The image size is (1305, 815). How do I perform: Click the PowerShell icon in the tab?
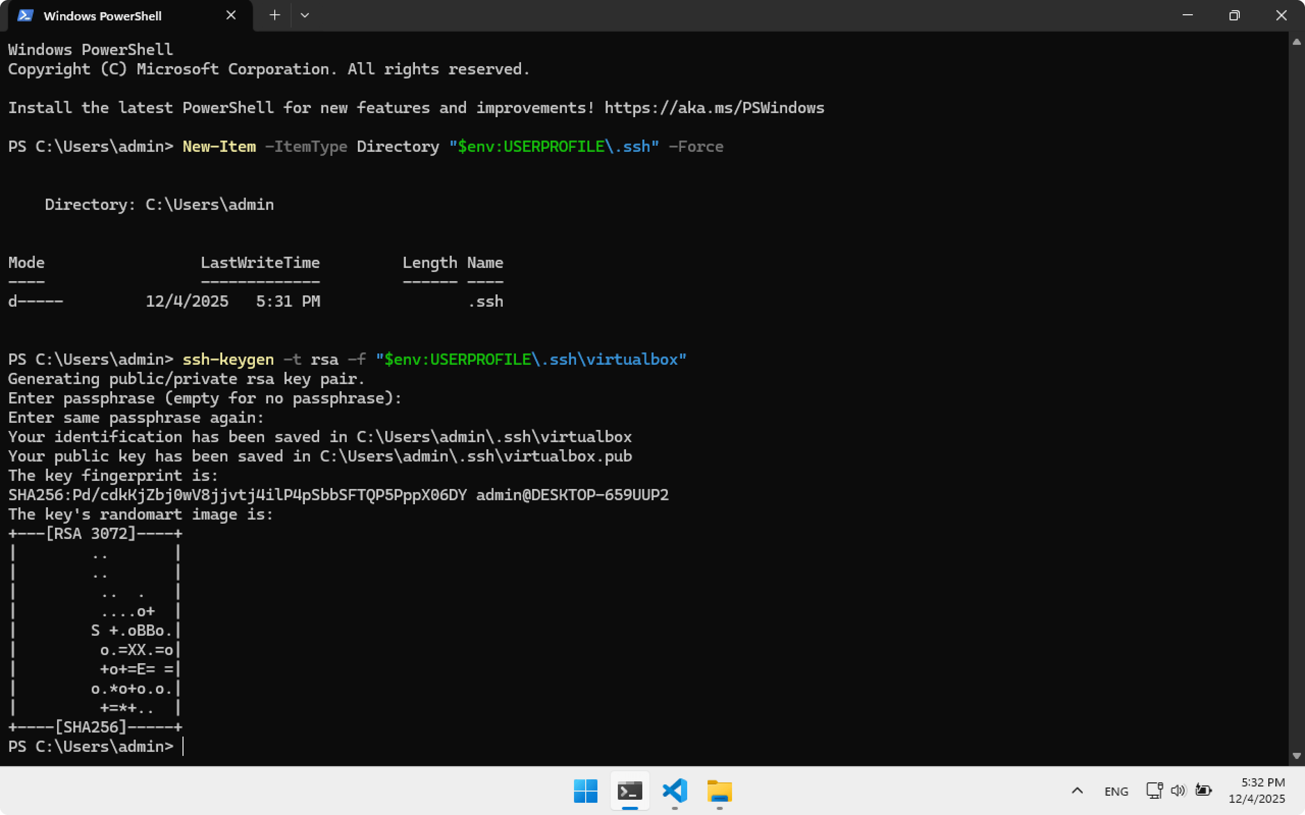[25, 16]
